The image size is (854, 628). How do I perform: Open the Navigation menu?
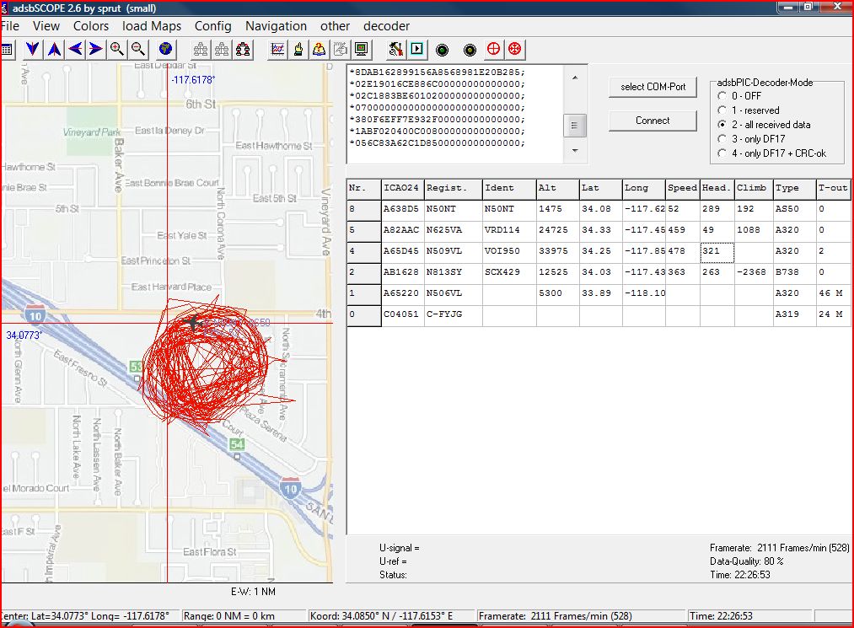[x=276, y=26]
